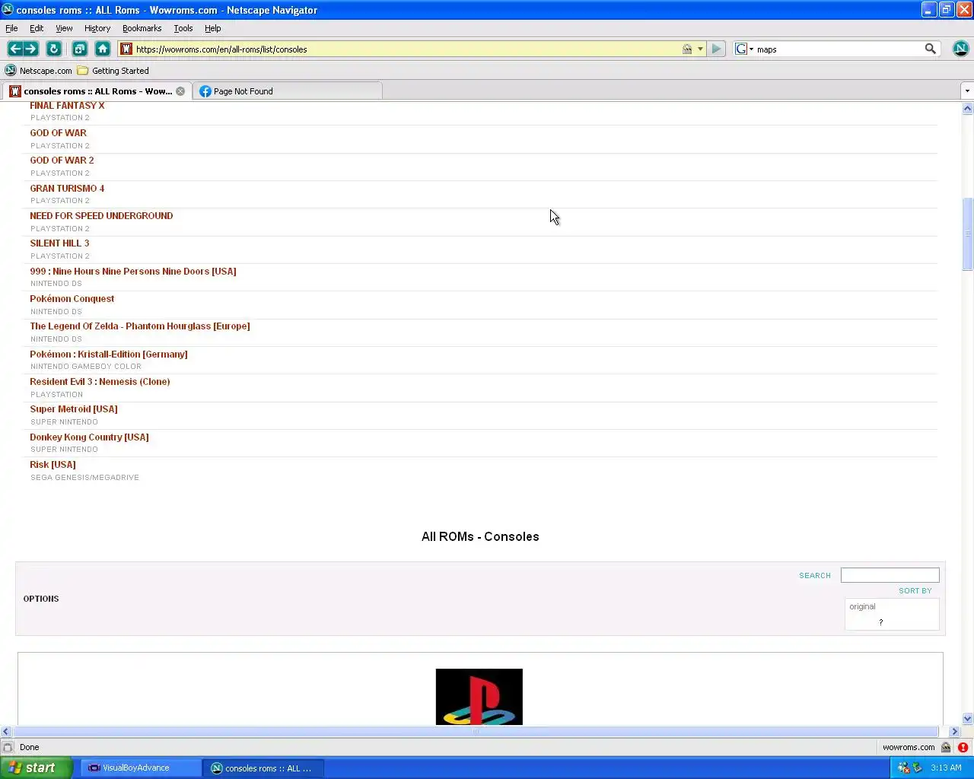Click the messenger tray icon with red x

(903, 768)
